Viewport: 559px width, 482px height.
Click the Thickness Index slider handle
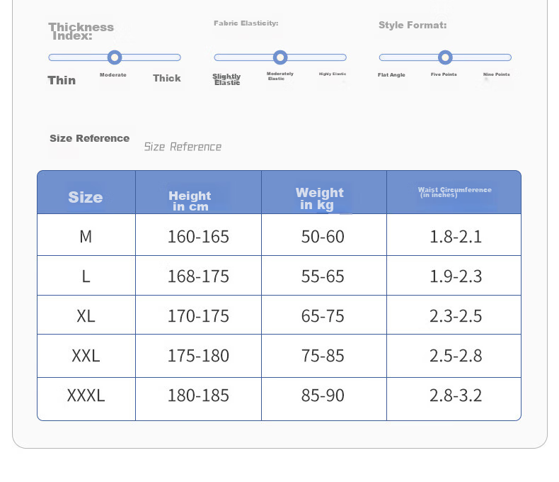(115, 57)
